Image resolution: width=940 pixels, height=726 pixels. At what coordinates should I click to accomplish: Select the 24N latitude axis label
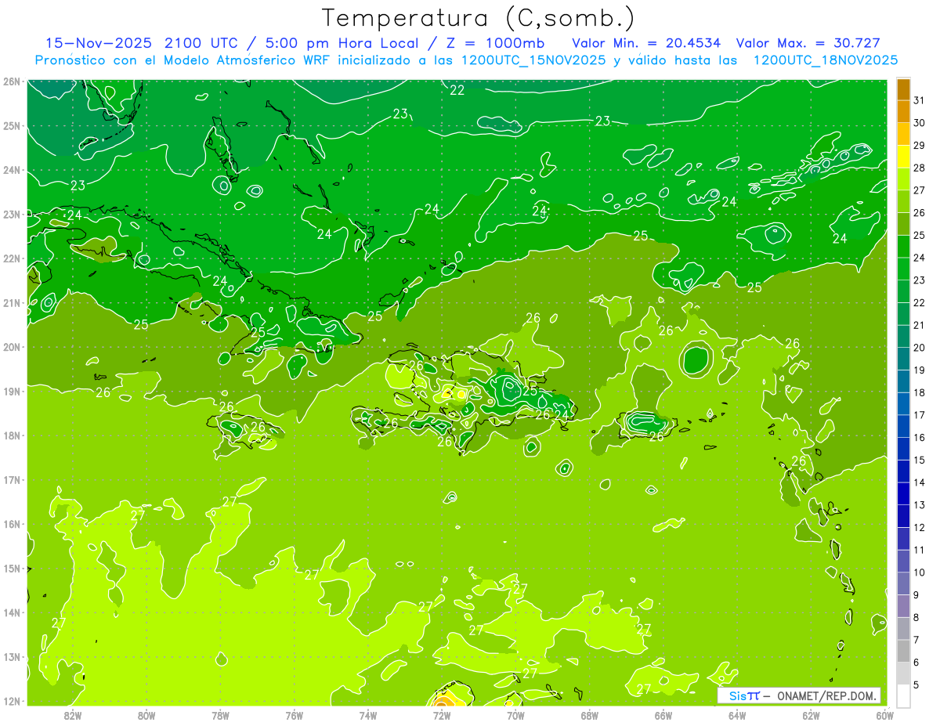point(11,170)
